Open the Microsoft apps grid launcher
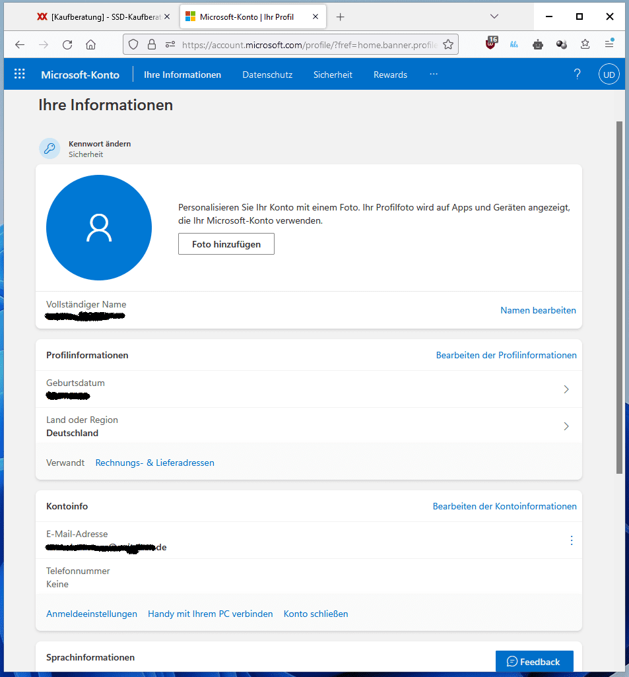 20,75
